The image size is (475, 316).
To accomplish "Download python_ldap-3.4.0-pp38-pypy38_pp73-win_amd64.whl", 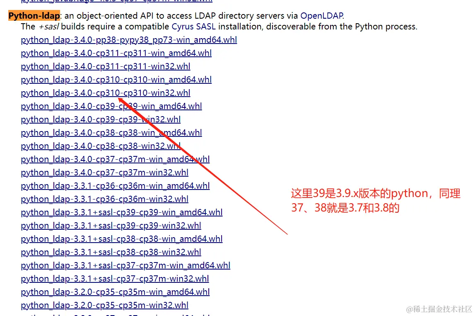I will pyautogui.click(x=129, y=40).
